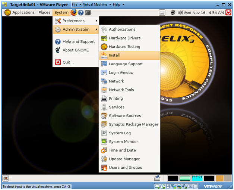Image resolution: width=234 pixels, height=190 pixels.
Task: Choose Language Support entry
Action: pos(129,64)
